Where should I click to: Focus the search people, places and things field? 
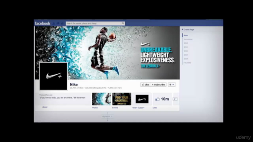[95, 23]
